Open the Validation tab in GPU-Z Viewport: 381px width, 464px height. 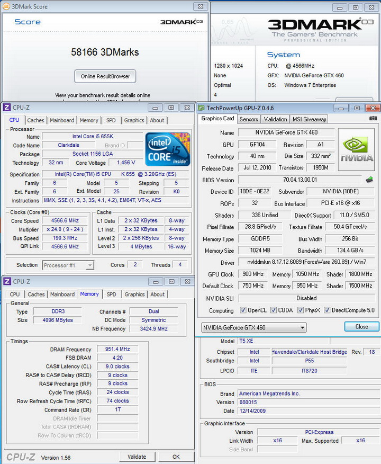pyautogui.click(x=275, y=119)
